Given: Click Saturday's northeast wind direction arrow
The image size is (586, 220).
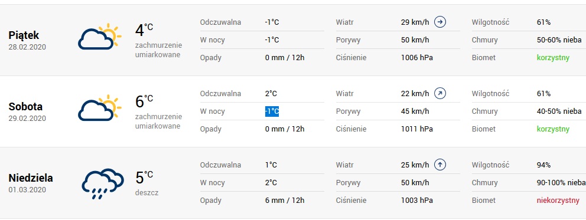Looking at the screenshot, I should tap(440, 93).
